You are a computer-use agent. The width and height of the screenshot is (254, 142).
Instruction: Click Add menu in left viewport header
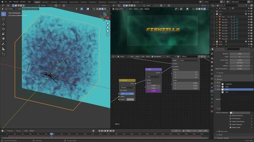(x=31, y=9)
